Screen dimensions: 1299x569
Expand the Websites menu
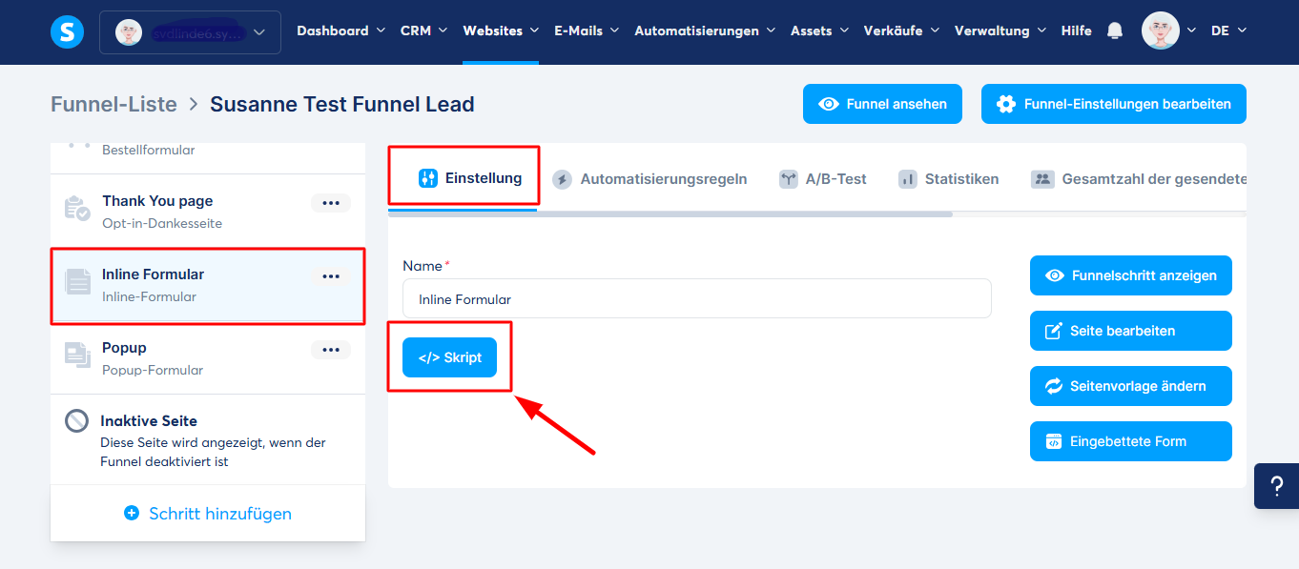click(x=501, y=30)
